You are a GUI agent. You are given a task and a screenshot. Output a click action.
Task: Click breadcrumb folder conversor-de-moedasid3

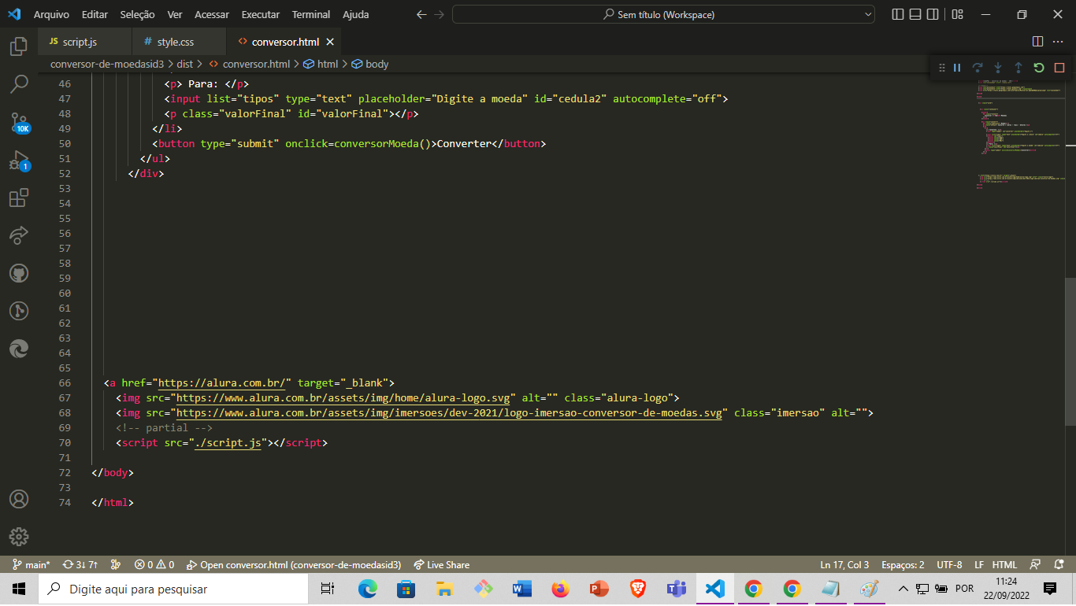pos(107,64)
